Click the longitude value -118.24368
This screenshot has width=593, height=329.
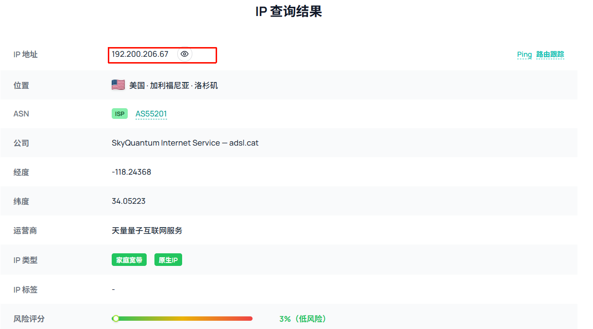[131, 172]
